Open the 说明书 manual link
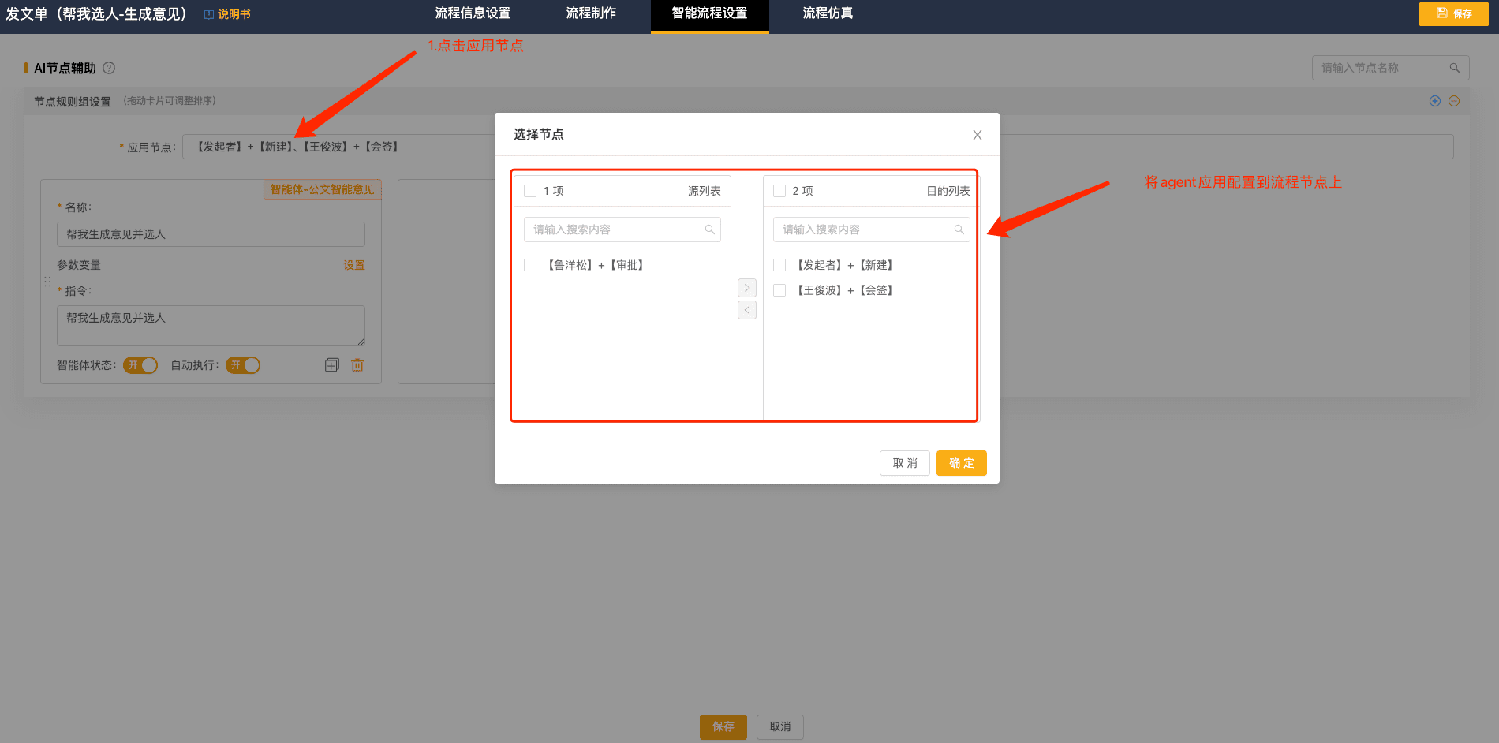Image resolution: width=1499 pixels, height=743 pixels. pos(227,14)
